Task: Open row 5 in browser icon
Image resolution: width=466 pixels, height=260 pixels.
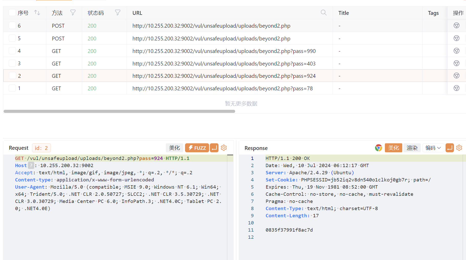Action: (456, 38)
